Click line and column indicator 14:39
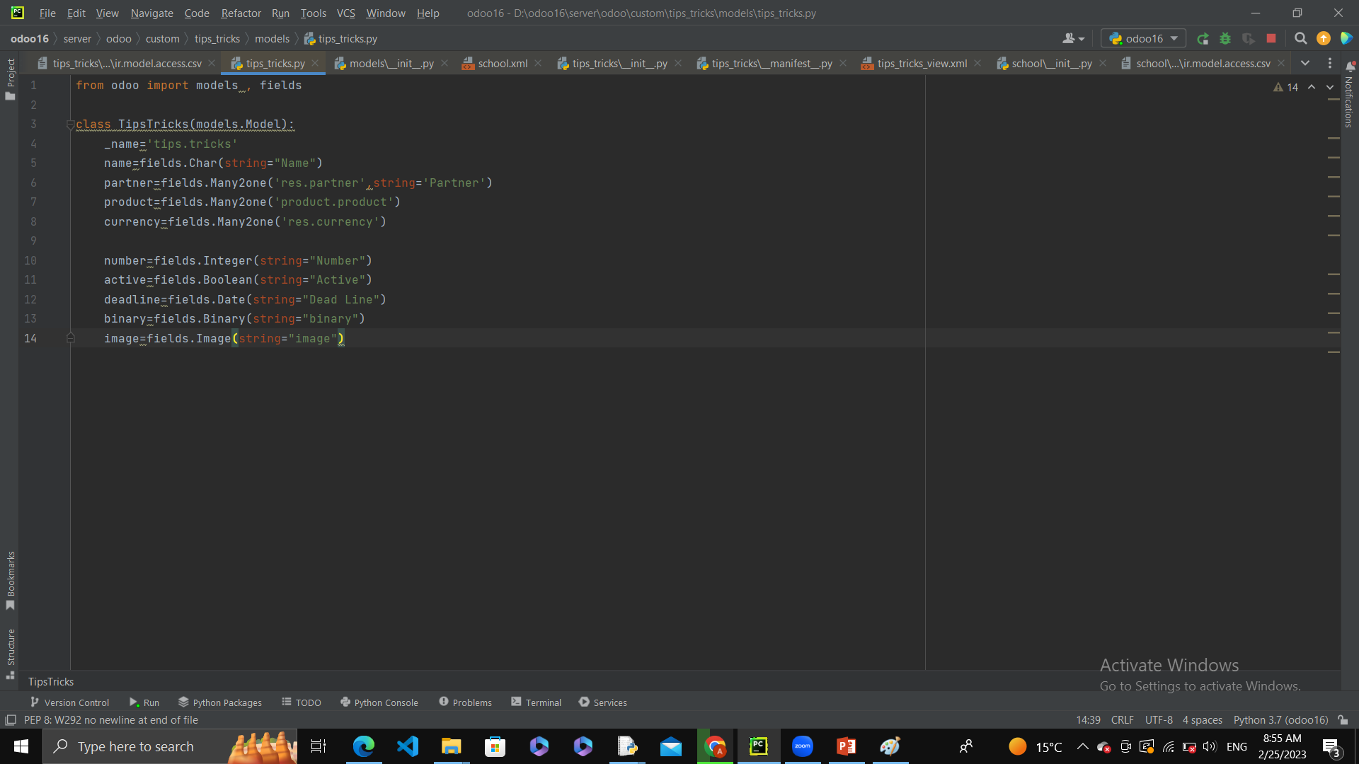 [x=1088, y=720]
